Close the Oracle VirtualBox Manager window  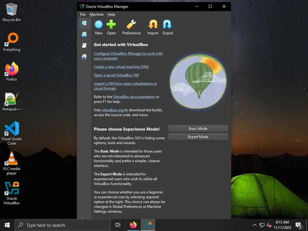224,6
